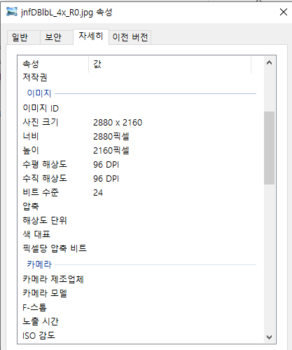
Task: Select the 자세히 tab
Action: pos(91,36)
